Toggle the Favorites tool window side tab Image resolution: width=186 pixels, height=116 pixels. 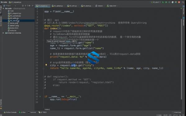[x=1, y=104]
